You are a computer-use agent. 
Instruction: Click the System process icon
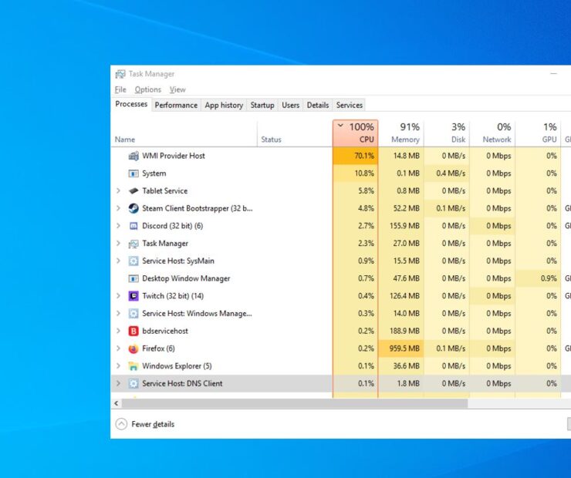(133, 173)
